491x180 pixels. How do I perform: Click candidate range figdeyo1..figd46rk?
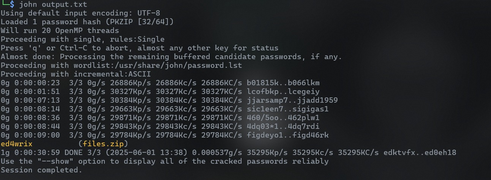287,135
